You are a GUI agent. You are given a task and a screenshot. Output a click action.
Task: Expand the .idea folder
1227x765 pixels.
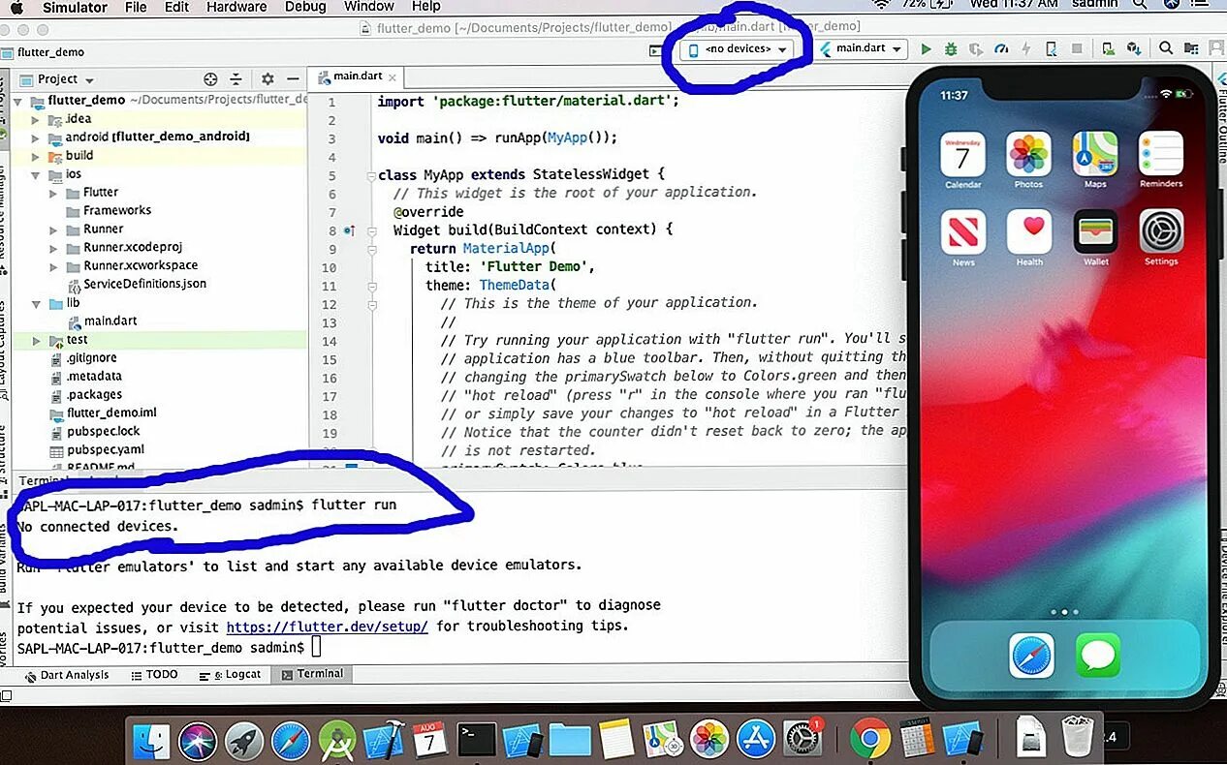click(36, 119)
